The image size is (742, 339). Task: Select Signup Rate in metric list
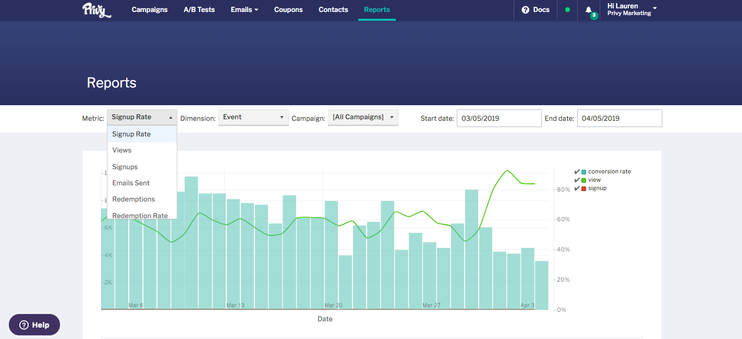[x=142, y=134]
